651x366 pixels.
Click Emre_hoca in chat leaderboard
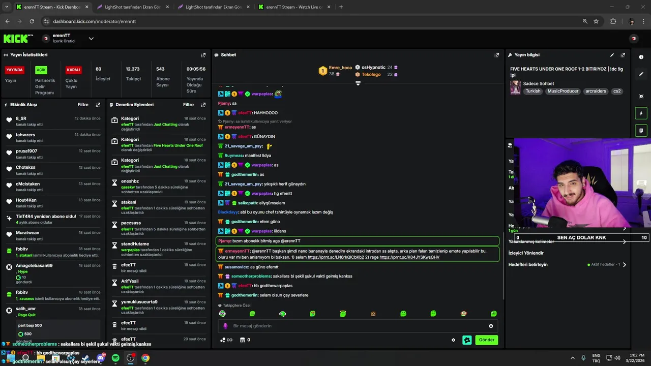[x=340, y=68]
